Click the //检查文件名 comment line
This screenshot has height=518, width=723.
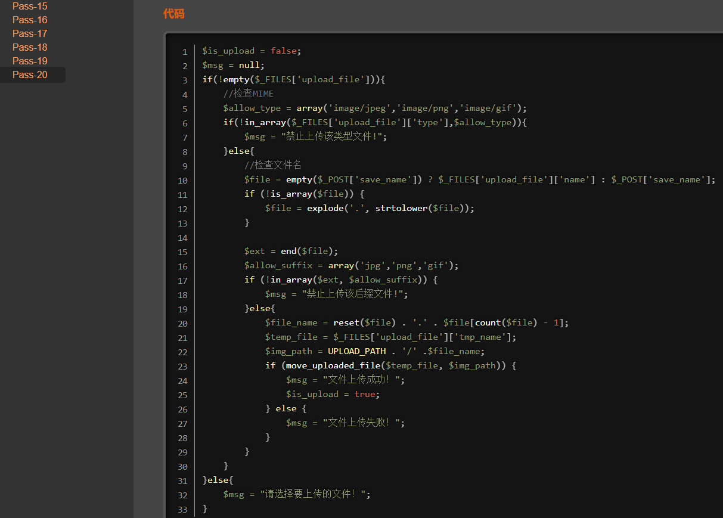(272, 165)
